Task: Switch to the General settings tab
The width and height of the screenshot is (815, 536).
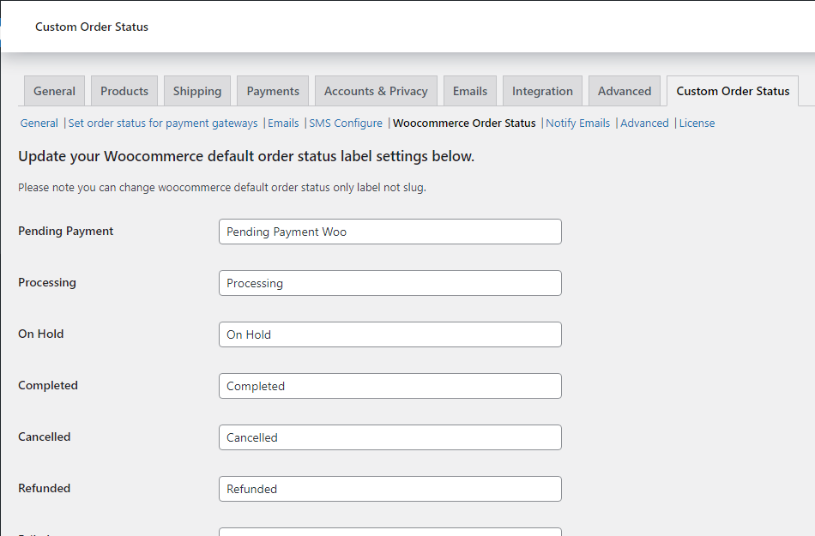Action: (54, 90)
